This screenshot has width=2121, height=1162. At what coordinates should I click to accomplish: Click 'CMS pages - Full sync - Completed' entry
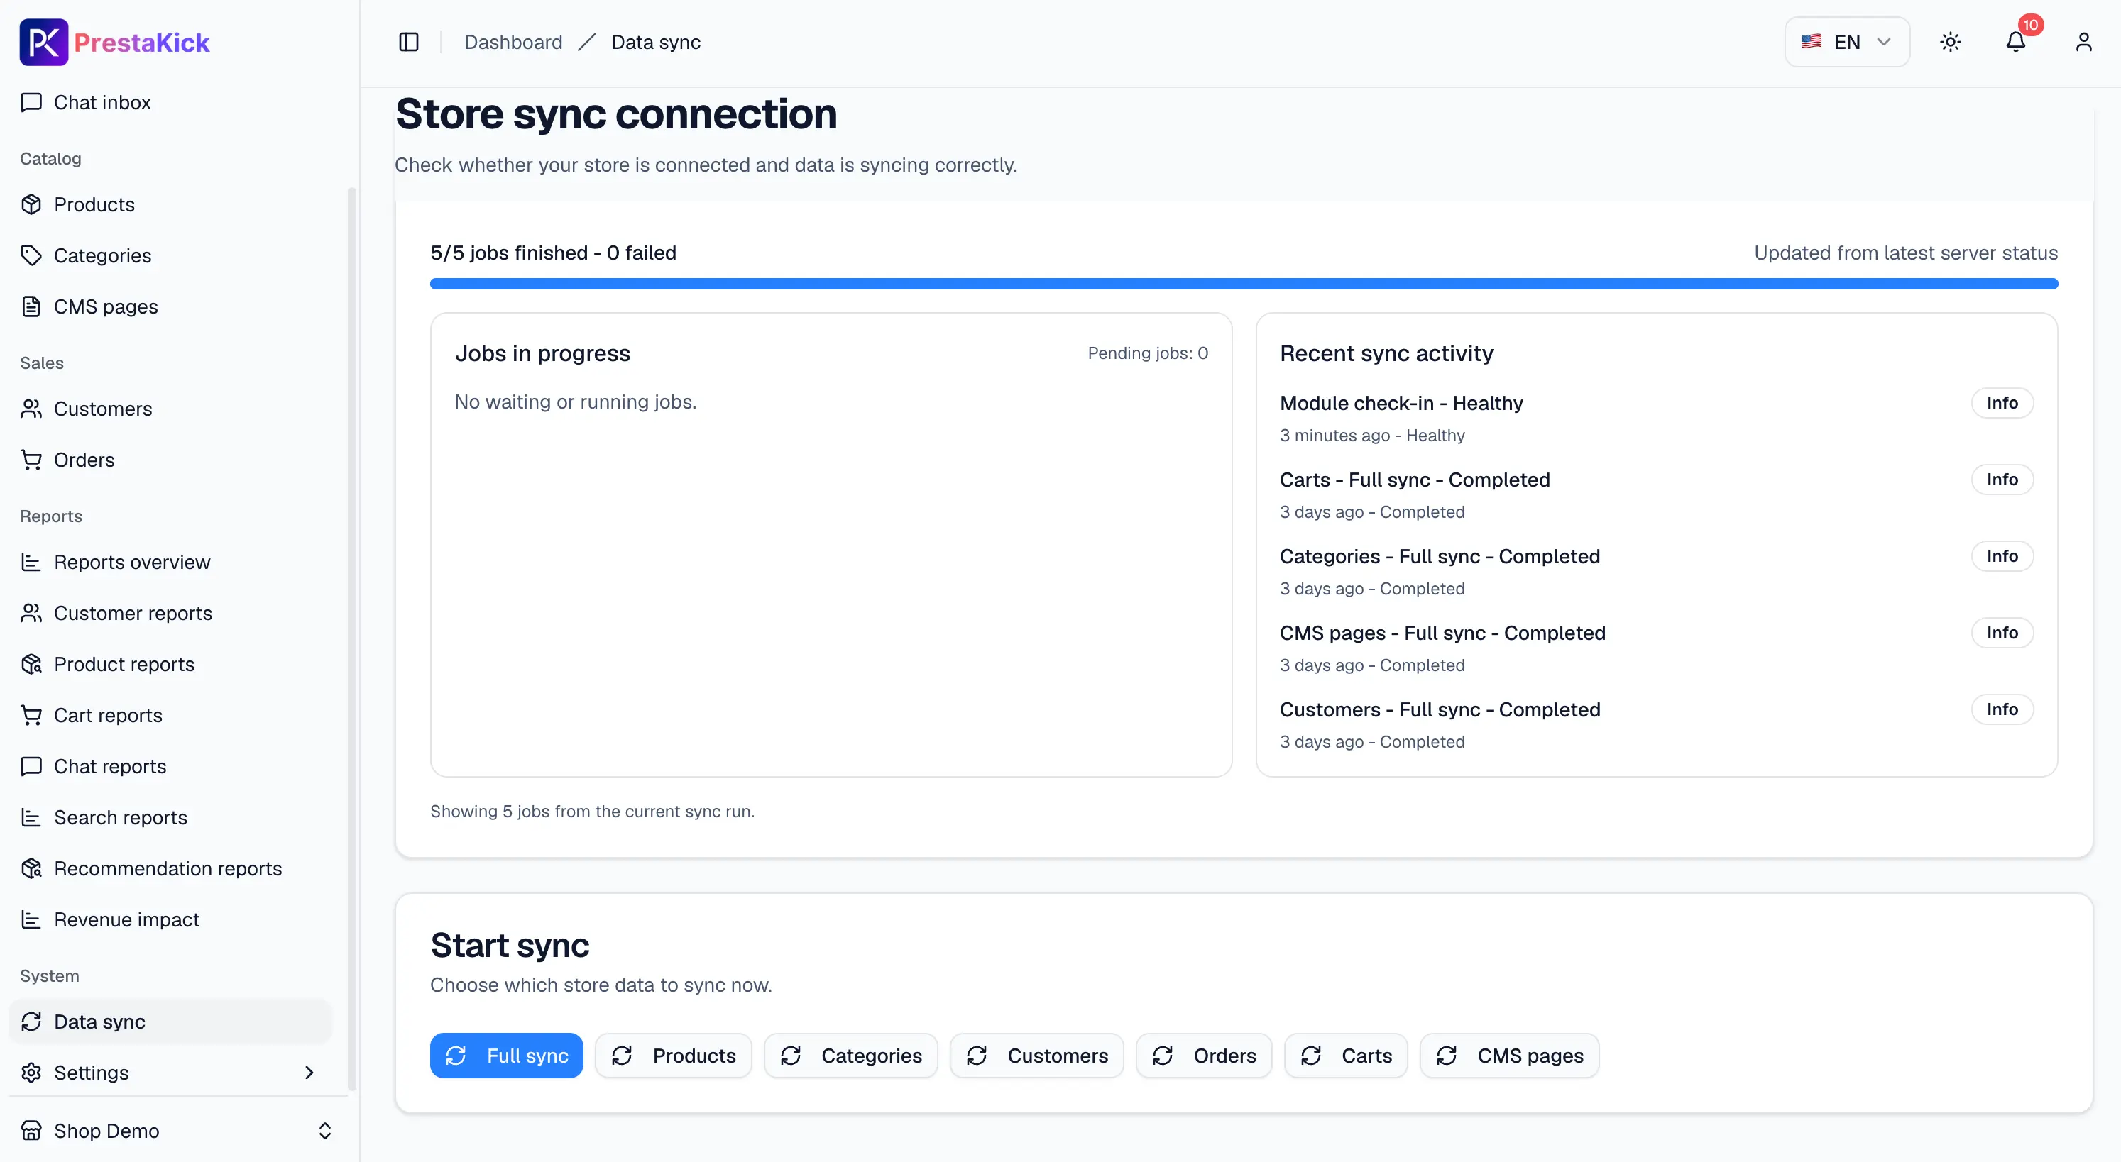(1442, 633)
